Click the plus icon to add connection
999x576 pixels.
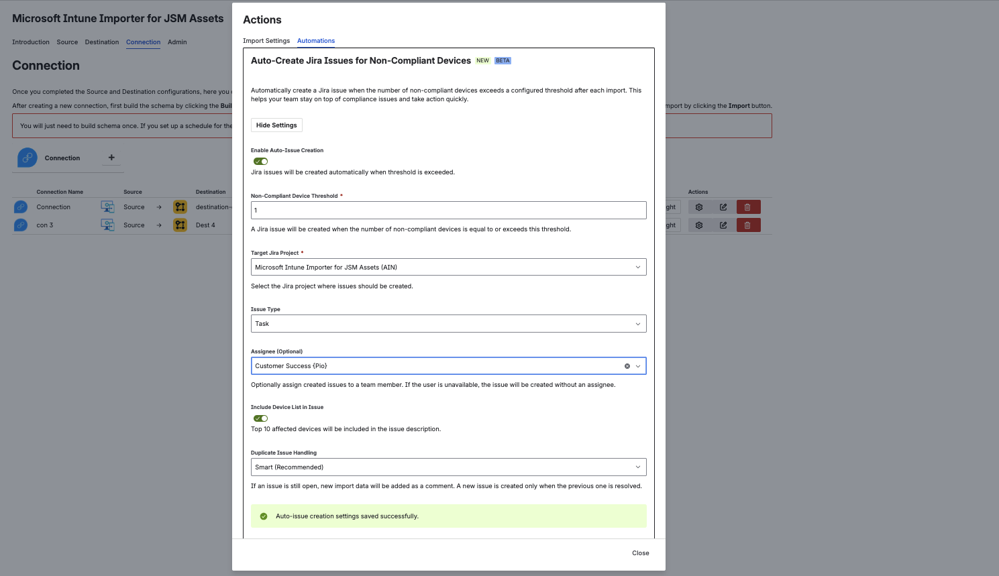(x=111, y=158)
